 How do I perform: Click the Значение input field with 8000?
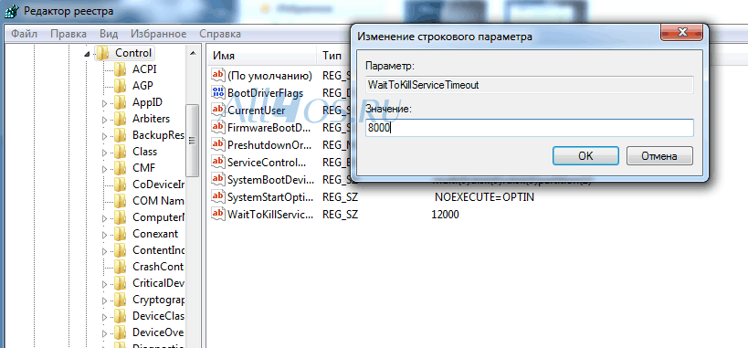(529, 129)
